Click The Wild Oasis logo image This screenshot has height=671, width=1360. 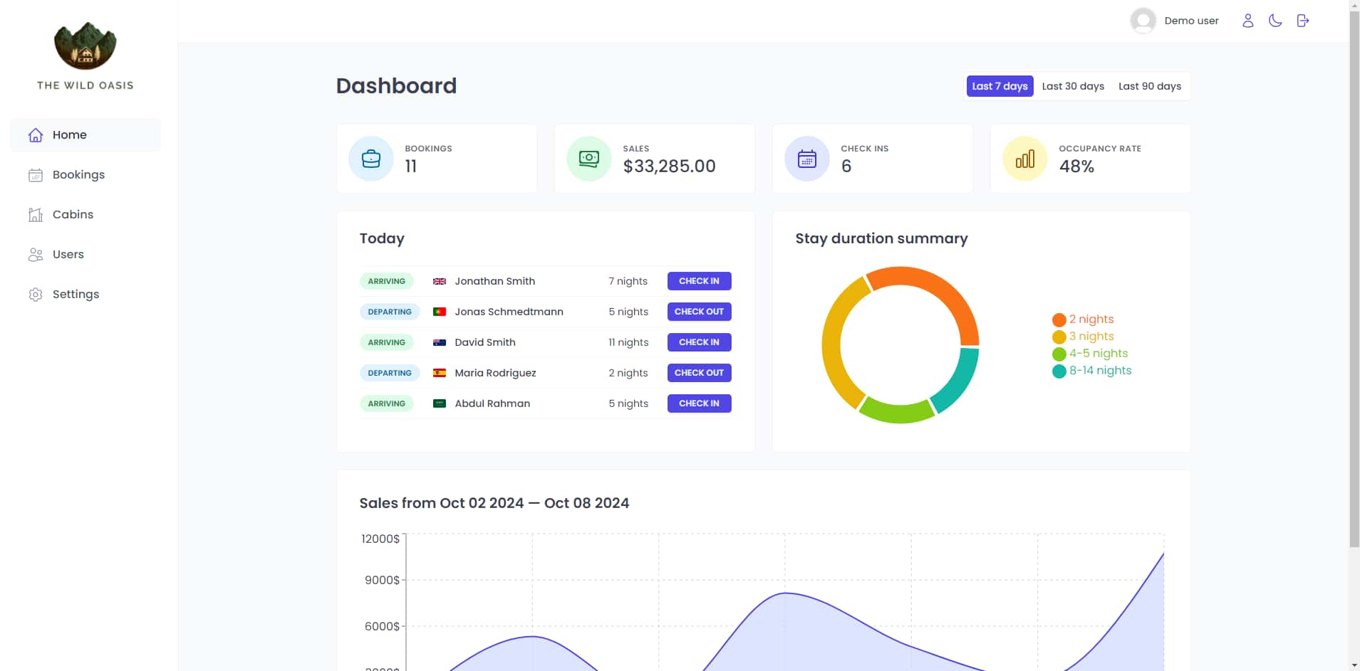[x=85, y=46]
